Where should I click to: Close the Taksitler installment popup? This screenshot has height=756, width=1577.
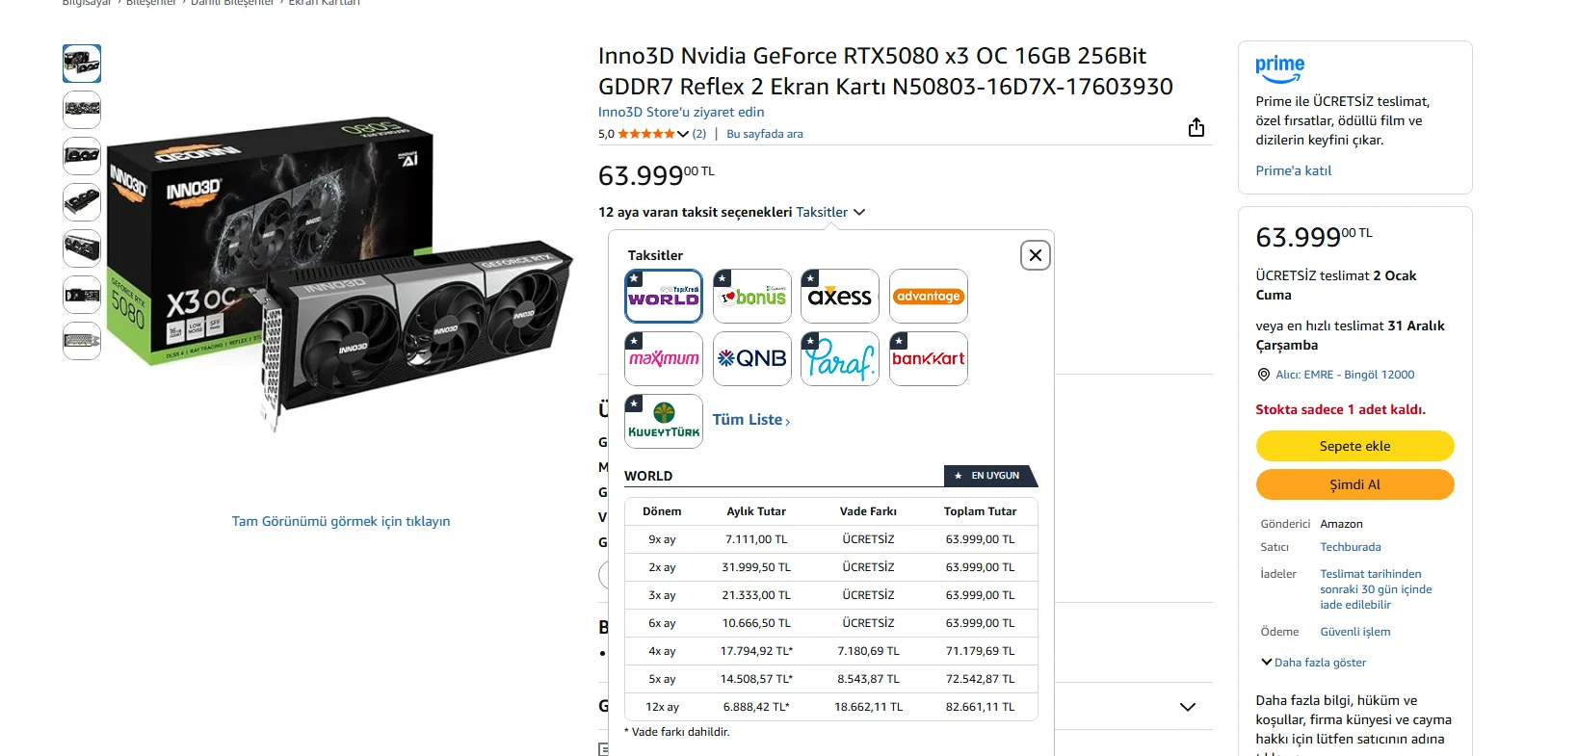pos(1036,255)
